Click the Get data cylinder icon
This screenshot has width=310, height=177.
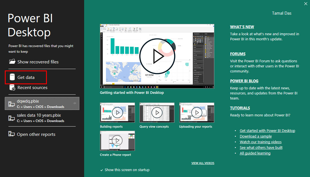pos(12,77)
